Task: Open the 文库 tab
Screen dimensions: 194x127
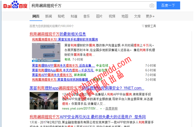Action: 137,16
